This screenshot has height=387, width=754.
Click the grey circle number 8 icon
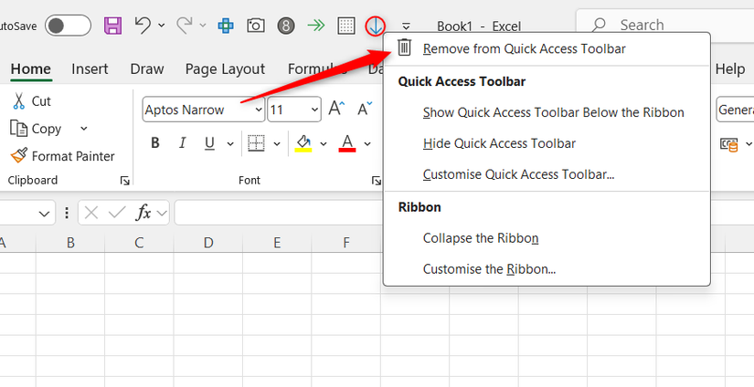[286, 26]
